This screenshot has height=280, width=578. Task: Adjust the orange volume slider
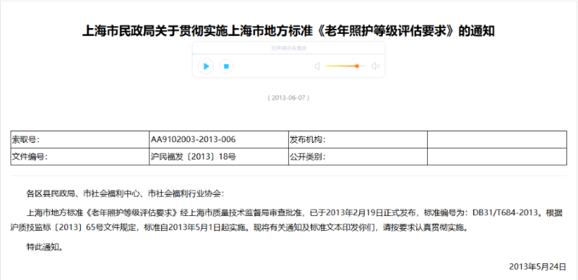click(346, 66)
